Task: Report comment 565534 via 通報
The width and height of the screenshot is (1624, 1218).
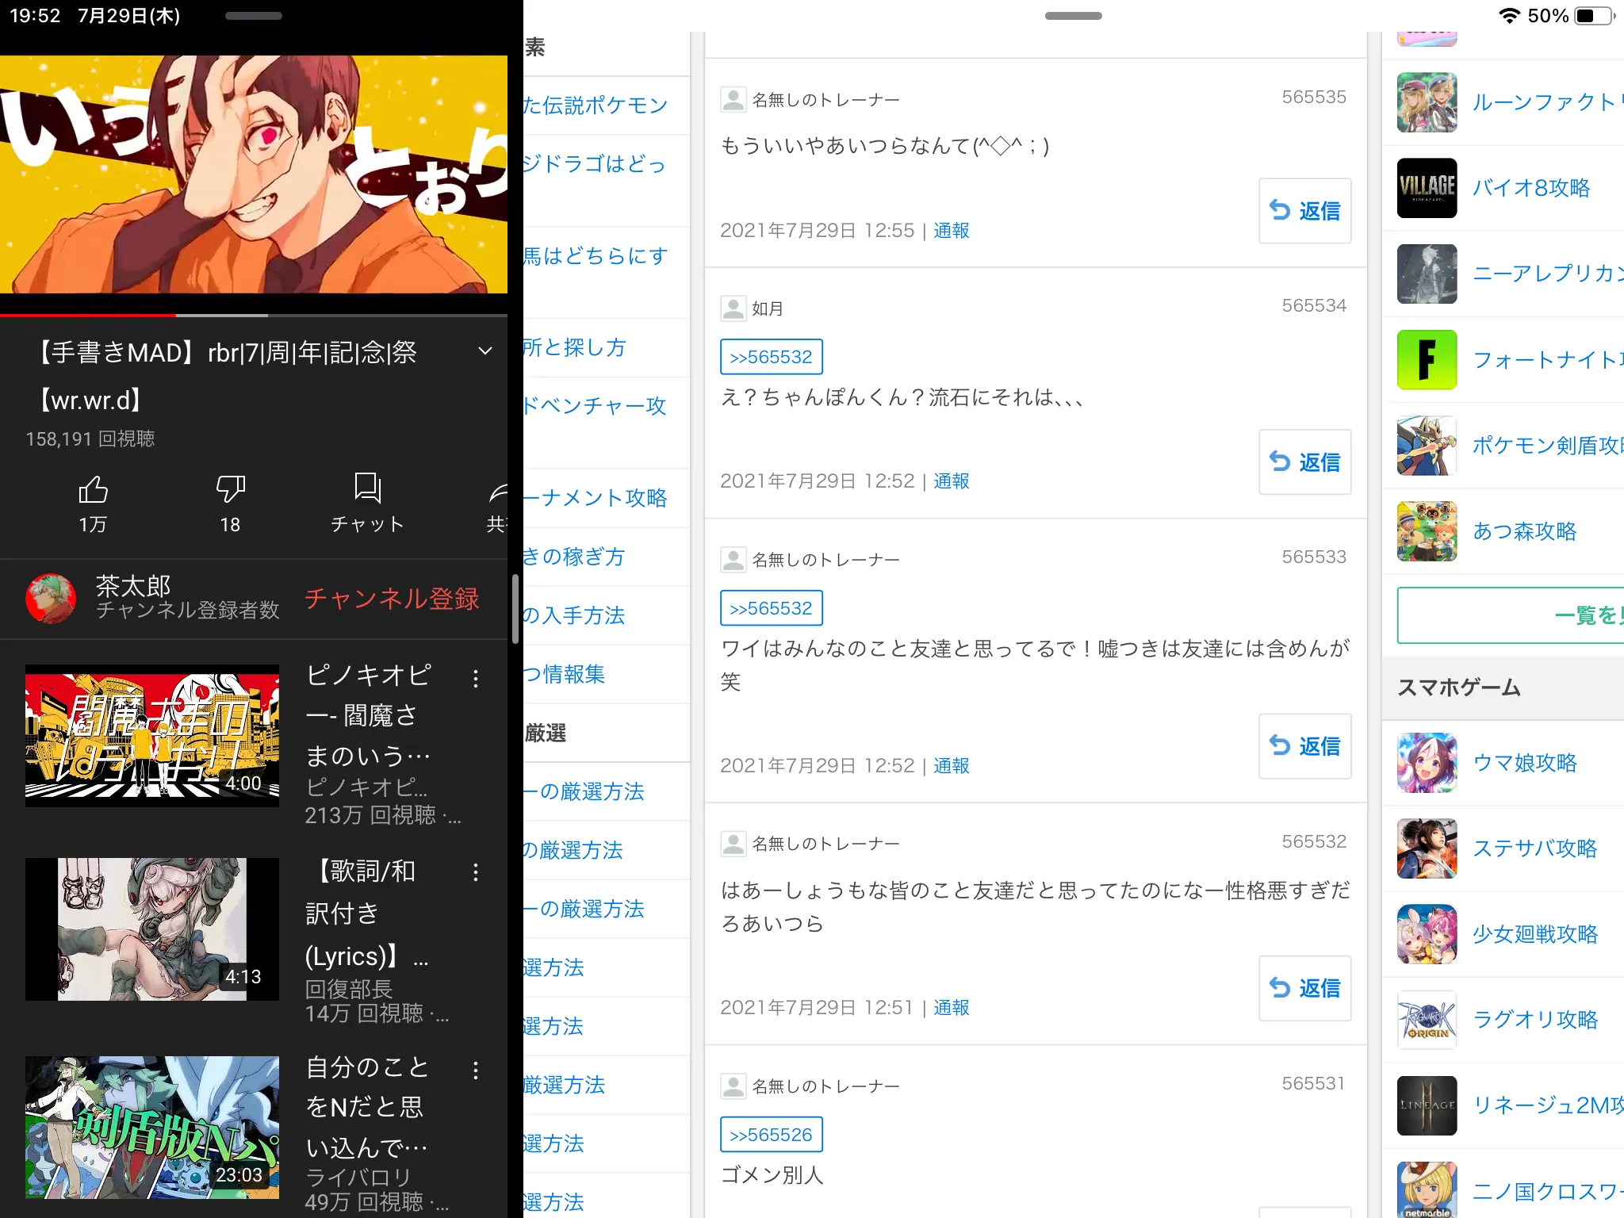Action: pos(952,481)
